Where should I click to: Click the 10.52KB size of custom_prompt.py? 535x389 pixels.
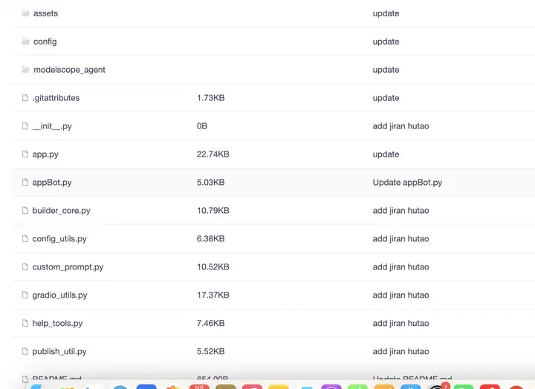click(x=213, y=267)
